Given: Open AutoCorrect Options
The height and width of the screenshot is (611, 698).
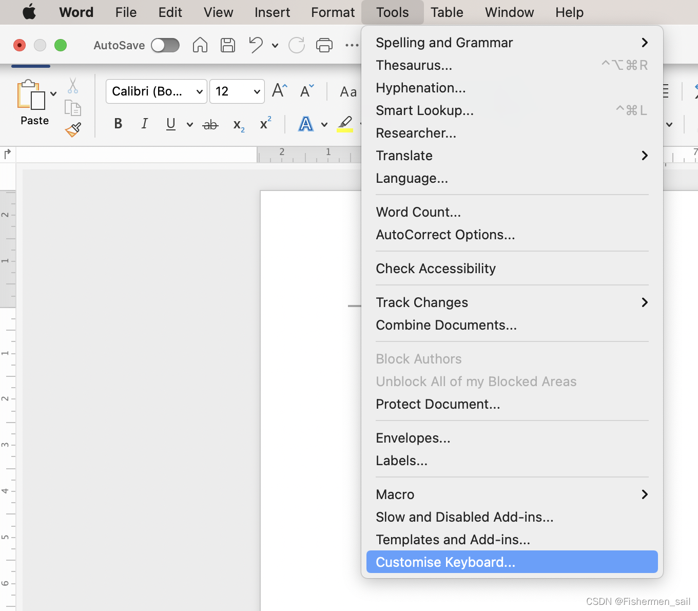Looking at the screenshot, I should pyautogui.click(x=512, y=235).
